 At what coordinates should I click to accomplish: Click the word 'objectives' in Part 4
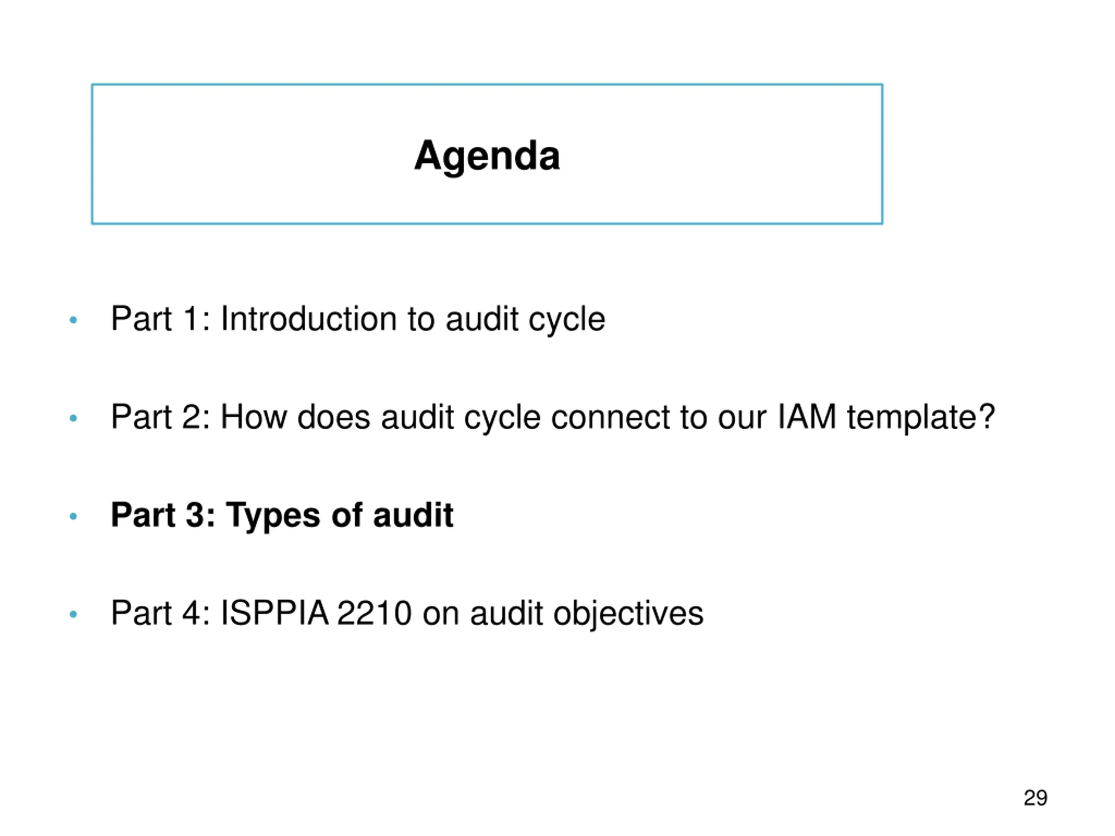click(x=628, y=614)
